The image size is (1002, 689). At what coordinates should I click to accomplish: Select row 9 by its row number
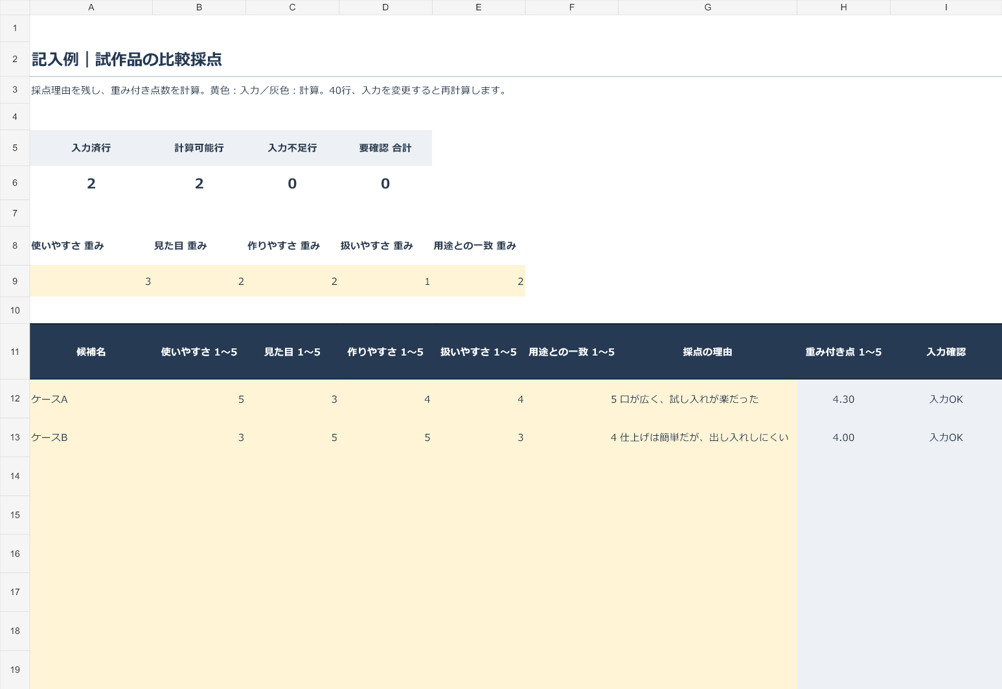click(x=15, y=281)
